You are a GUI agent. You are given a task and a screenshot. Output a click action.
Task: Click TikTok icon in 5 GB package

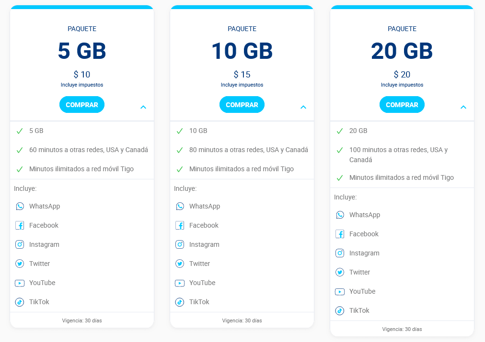tap(20, 302)
